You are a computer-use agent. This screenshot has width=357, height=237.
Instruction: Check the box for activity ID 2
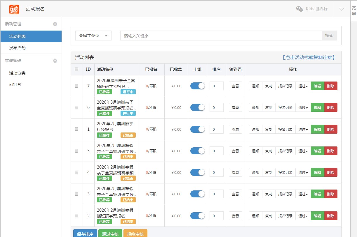[x=76, y=216]
